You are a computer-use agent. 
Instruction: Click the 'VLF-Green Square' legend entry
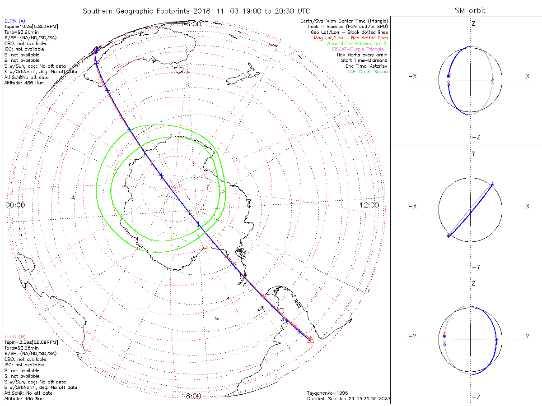368,72
